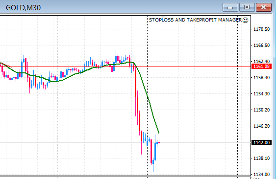276x179 pixels.
Task: Click the 1158.40 price scale value
Action: click(261, 78)
